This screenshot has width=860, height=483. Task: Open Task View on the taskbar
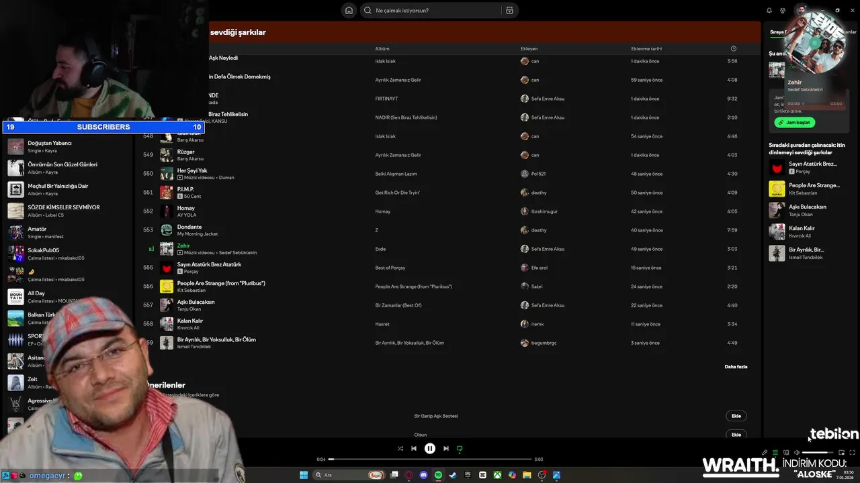click(394, 475)
